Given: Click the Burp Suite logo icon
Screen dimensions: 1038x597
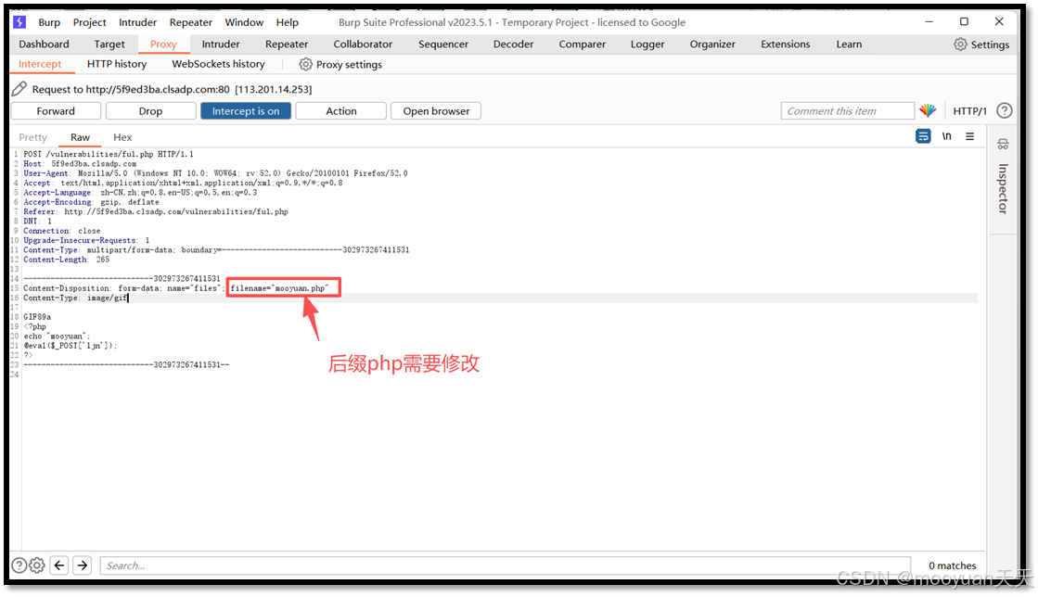Looking at the screenshot, I should coord(19,22).
